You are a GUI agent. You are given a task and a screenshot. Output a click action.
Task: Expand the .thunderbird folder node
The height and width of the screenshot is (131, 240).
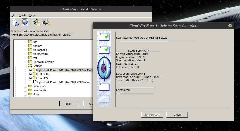(26, 54)
